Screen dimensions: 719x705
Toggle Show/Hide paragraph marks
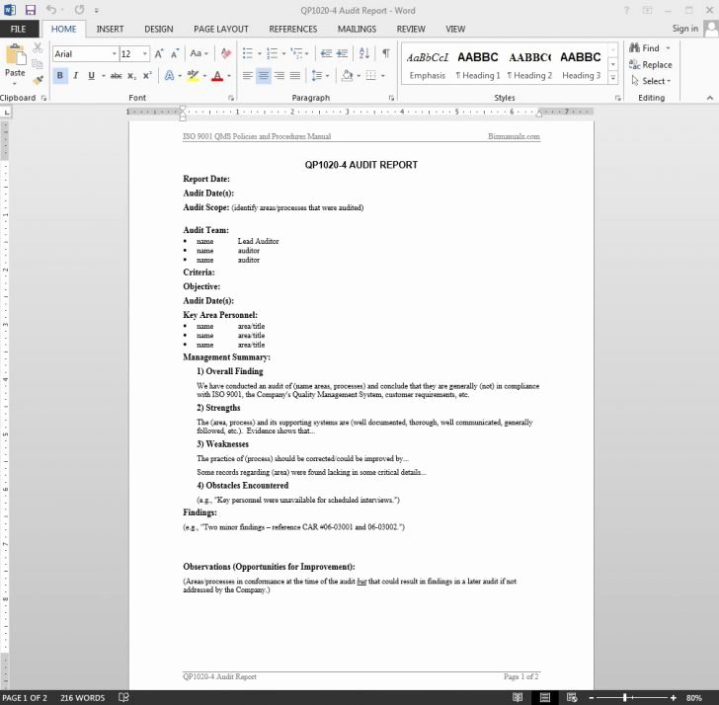coord(386,53)
